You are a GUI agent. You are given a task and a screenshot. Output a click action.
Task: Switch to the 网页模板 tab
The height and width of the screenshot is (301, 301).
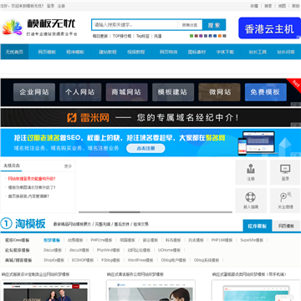point(287,226)
